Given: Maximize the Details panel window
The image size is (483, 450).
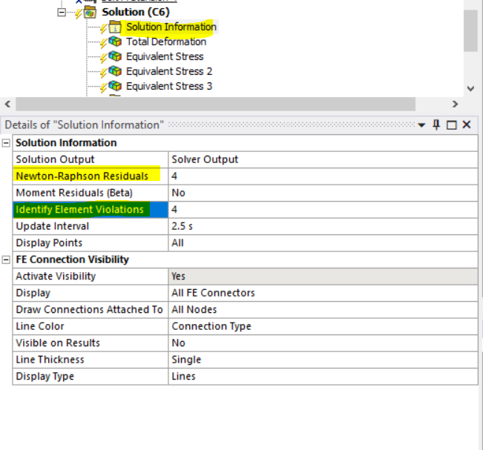Looking at the screenshot, I should pyautogui.click(x=451, y=125).
